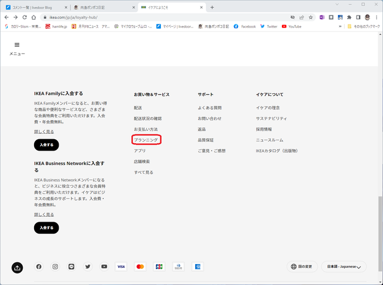
Task: Open the アプリ link
Action: coord(139,151)
